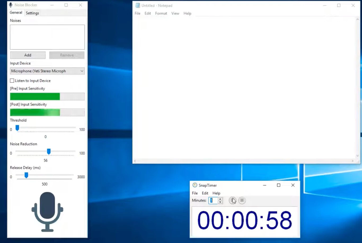Click the Threshold slider handle

pyautogui.click(x=17, y=128)
